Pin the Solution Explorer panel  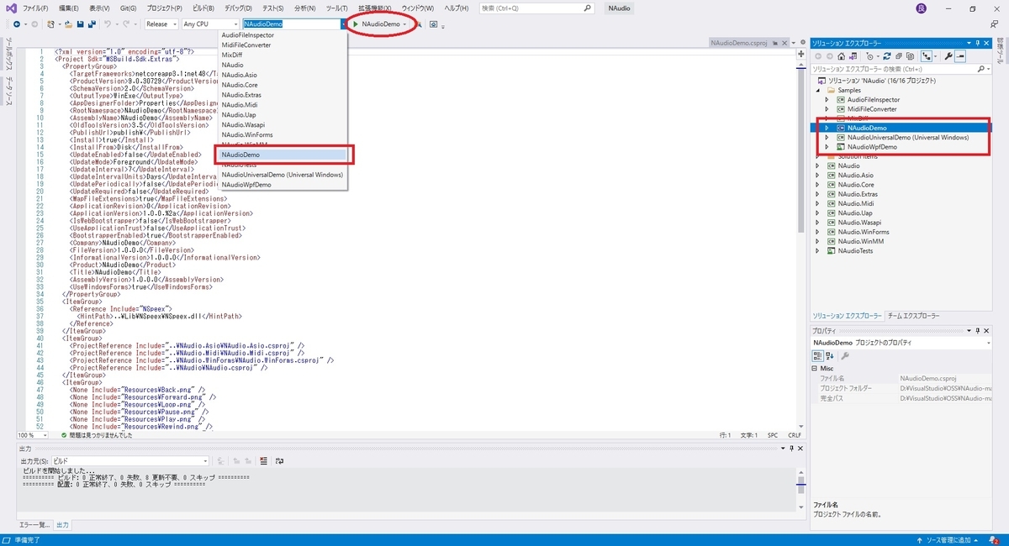(x=978, y=43)
